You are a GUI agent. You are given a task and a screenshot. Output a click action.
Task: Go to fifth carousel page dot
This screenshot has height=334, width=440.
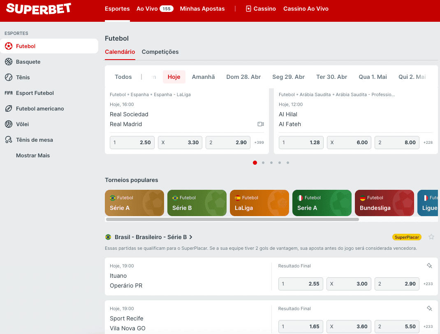click(287, 163)
